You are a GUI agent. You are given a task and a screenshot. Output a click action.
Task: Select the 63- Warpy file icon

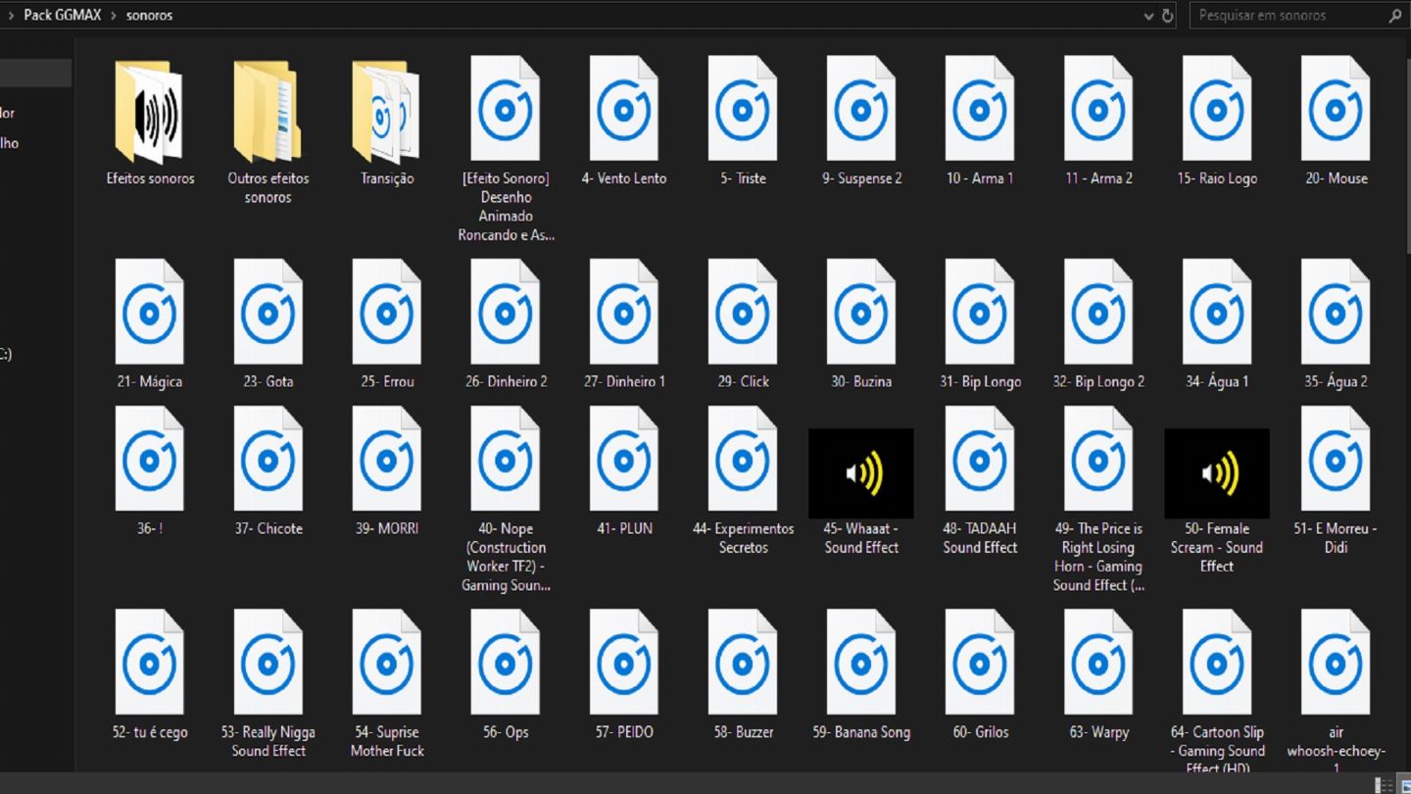pyautogui.click(x=1097, y=663)
